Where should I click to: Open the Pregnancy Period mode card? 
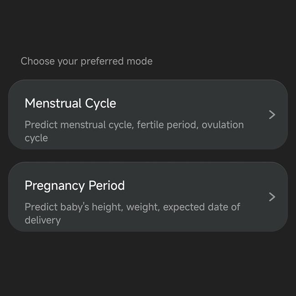coord(148,197)
